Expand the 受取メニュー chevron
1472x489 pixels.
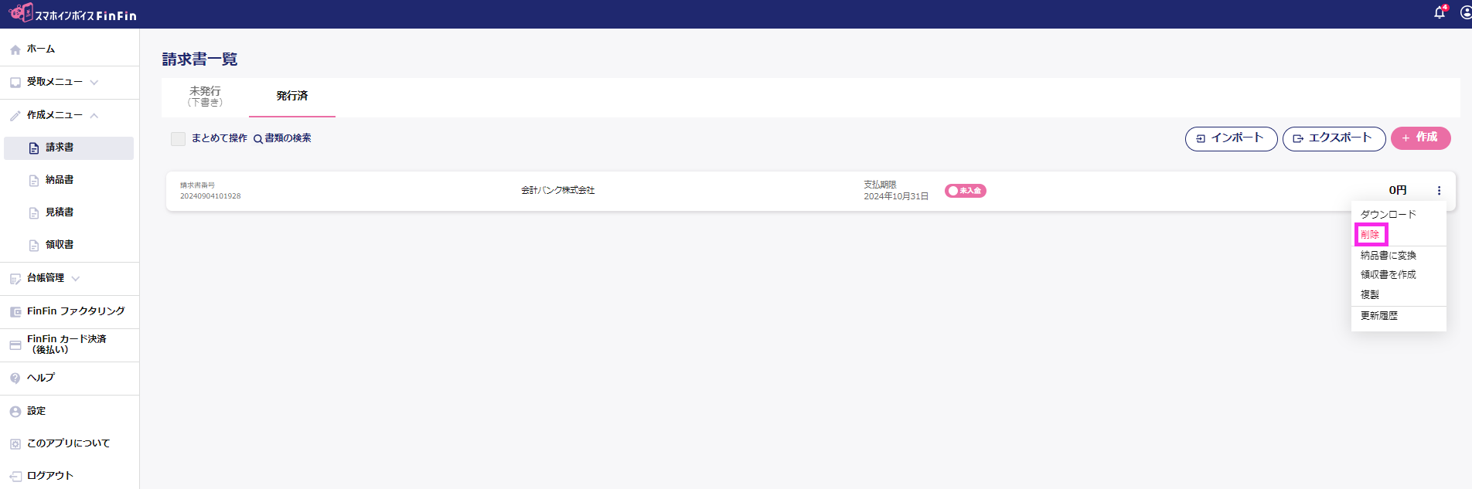pos(94,82)
